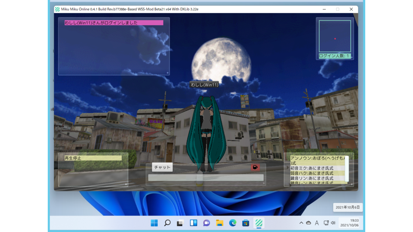Open Teams Chat on the taskbar
Screen dimensions: 413x232
tap(206, 223)
